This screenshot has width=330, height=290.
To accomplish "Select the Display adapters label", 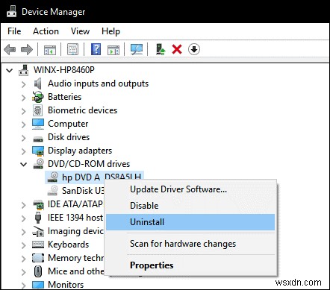I will click(x=80, y=151).
